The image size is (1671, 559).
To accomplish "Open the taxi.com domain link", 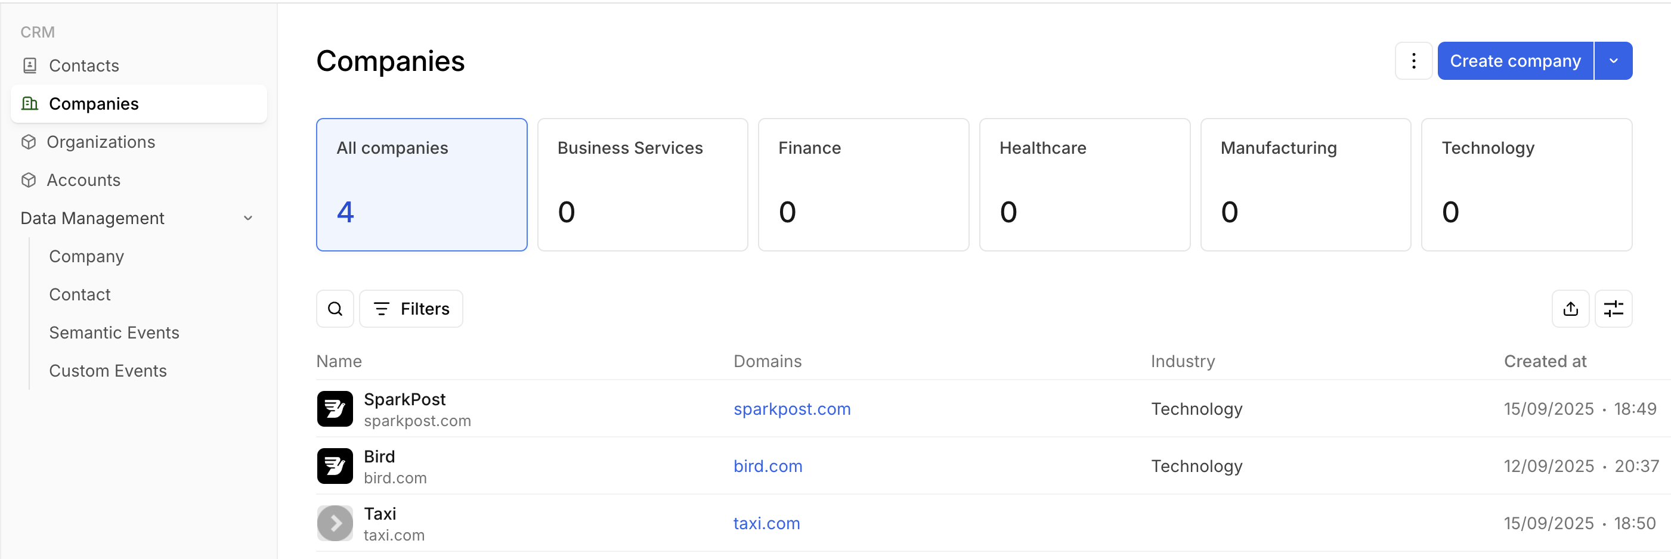I will click(x=766, y=523).
